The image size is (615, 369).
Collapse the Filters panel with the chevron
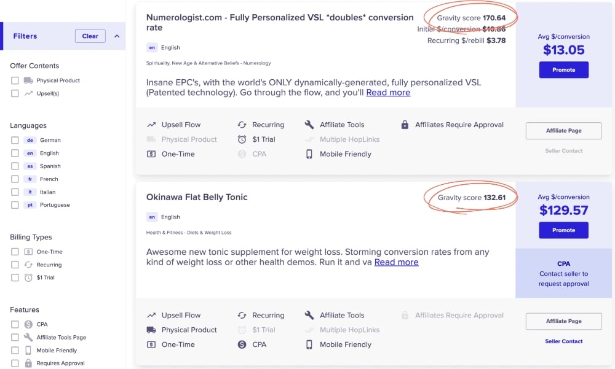coord(117,36)
